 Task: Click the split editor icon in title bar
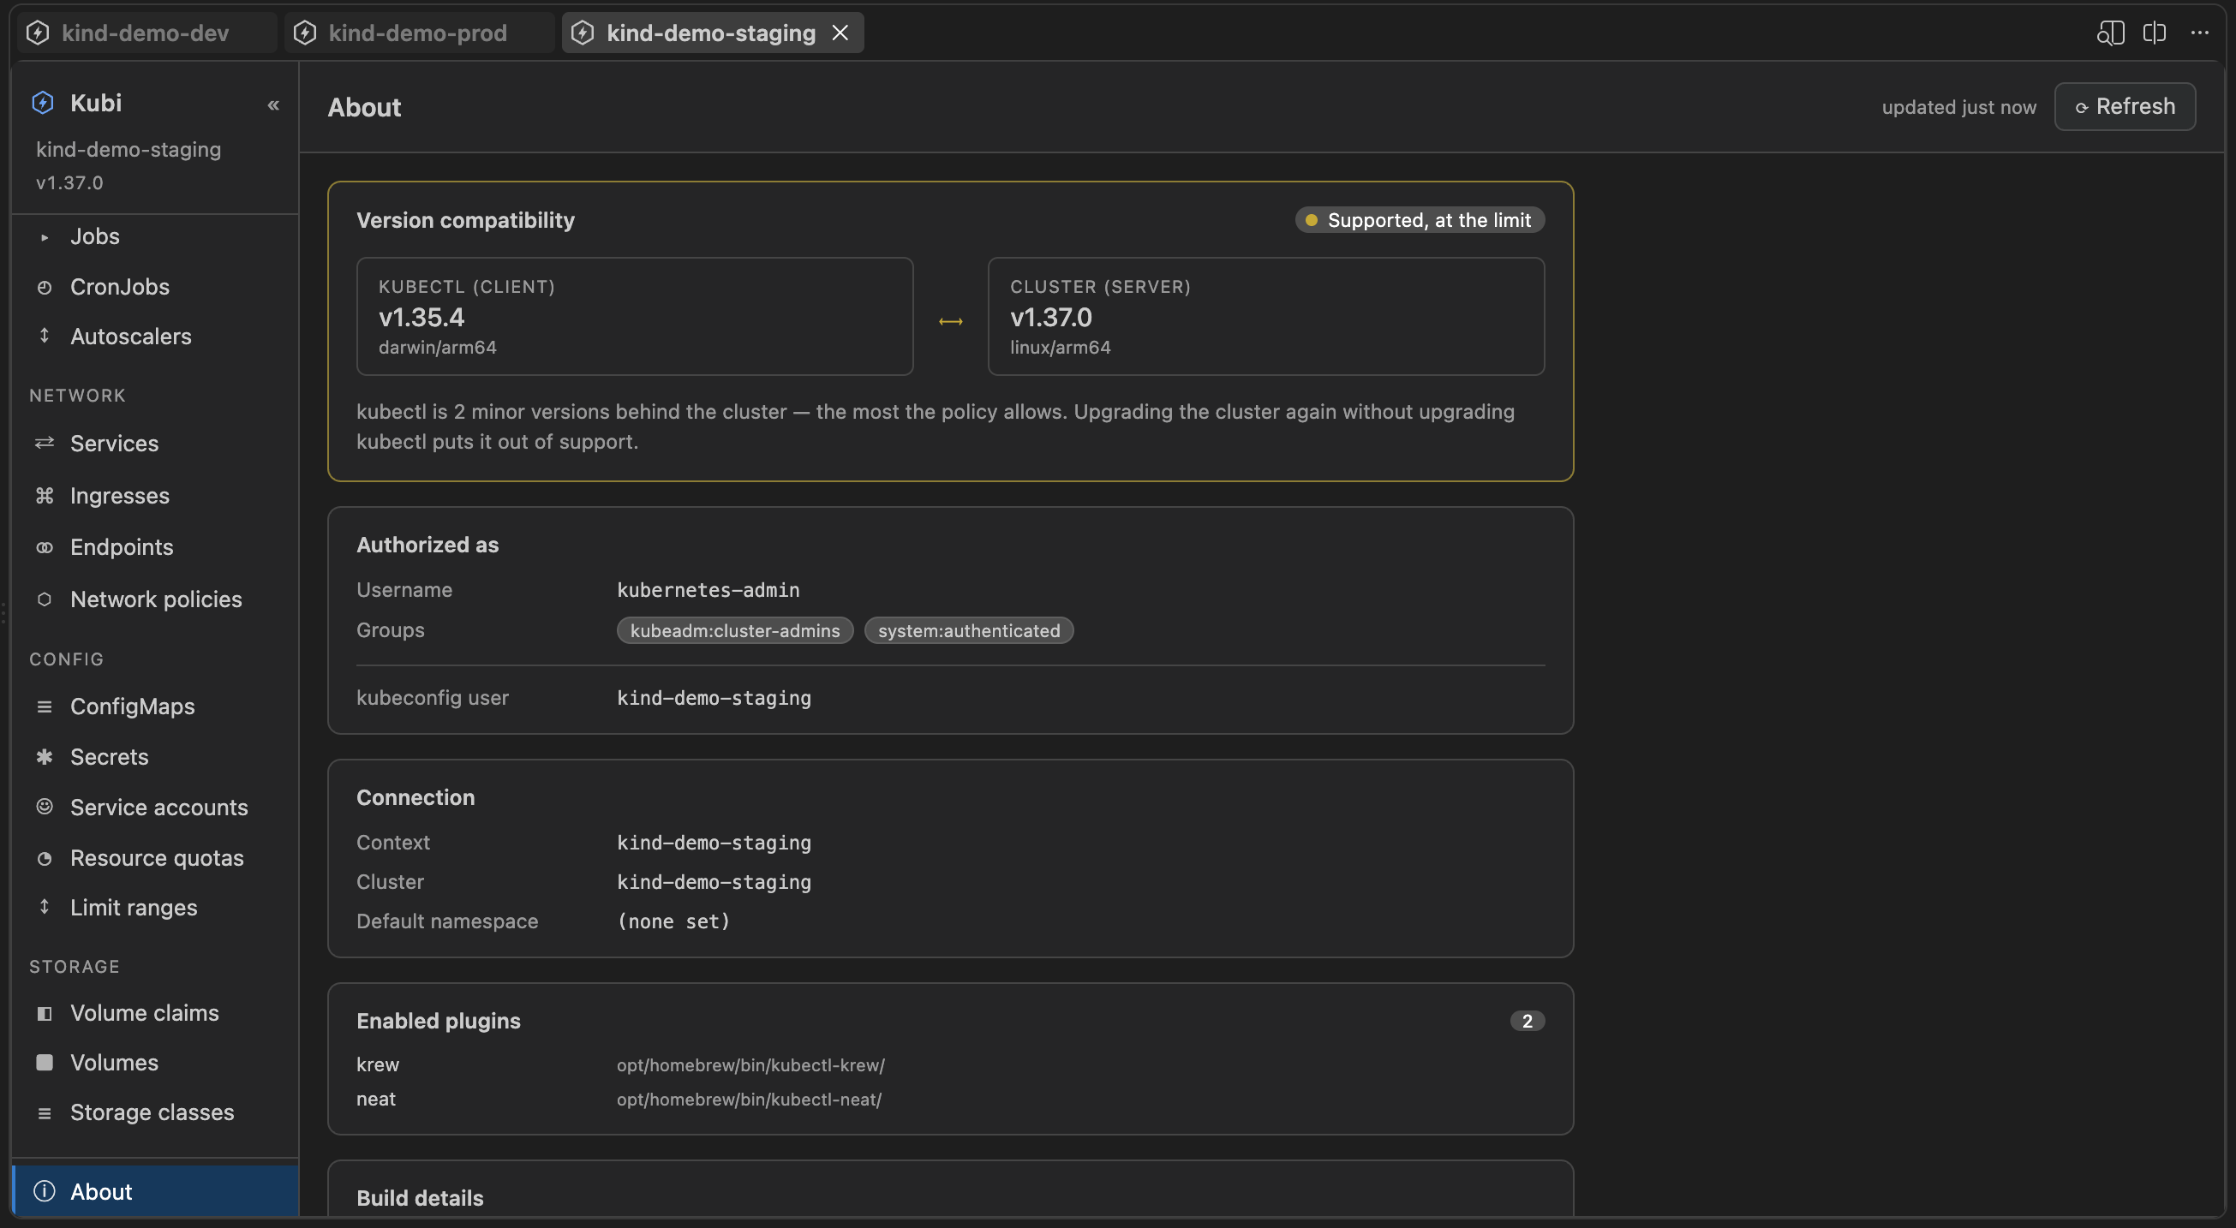tap(2155, 33)
